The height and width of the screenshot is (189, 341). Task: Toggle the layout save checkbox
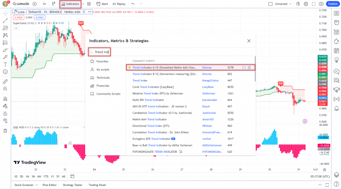click(x=270, y=4)
